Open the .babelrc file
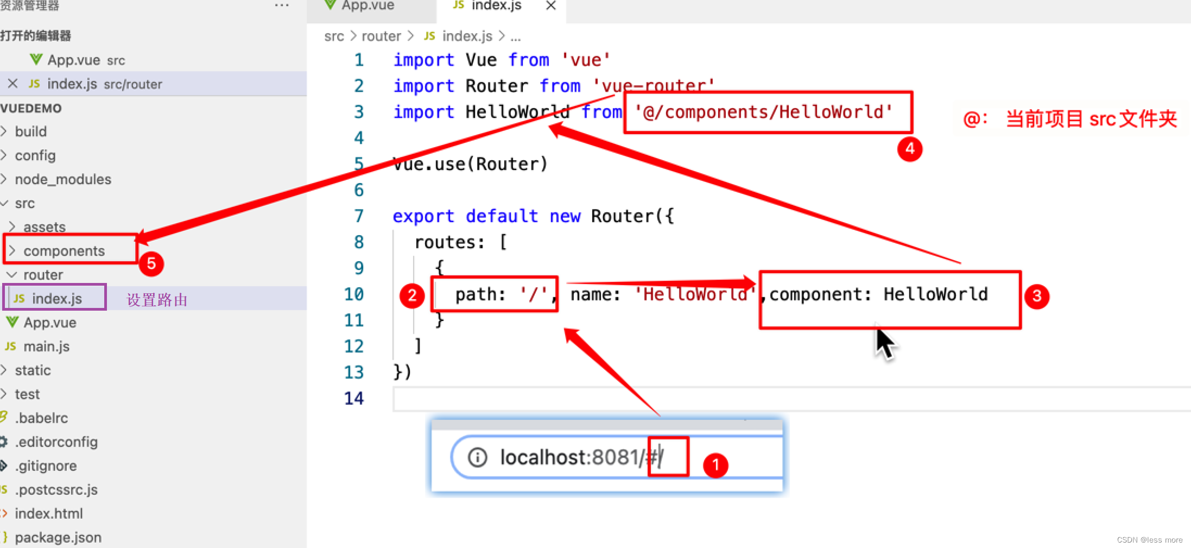The width and height of the screenshot is (1191, 548). [x=41, y=418]
